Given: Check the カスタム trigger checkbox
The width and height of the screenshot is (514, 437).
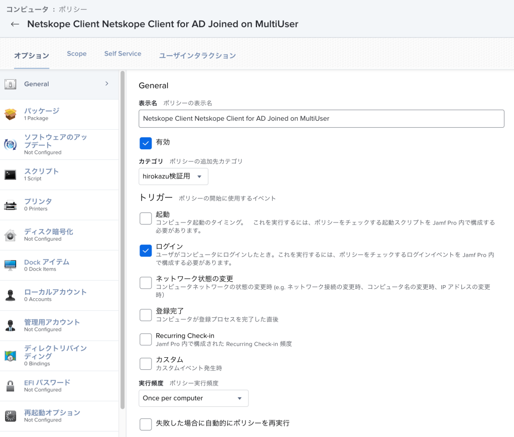Looking at the screenshot, I should (x=146, y=364).
